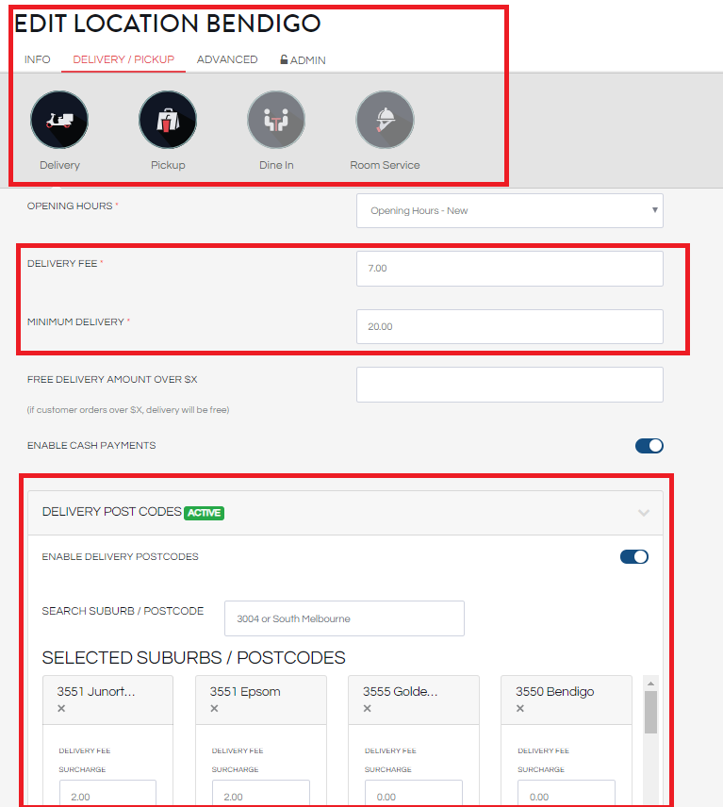The width and height of the screenshot is (723, 807).
Task: Go to the locked Admin tab
Action: click(x=303, y=60)
